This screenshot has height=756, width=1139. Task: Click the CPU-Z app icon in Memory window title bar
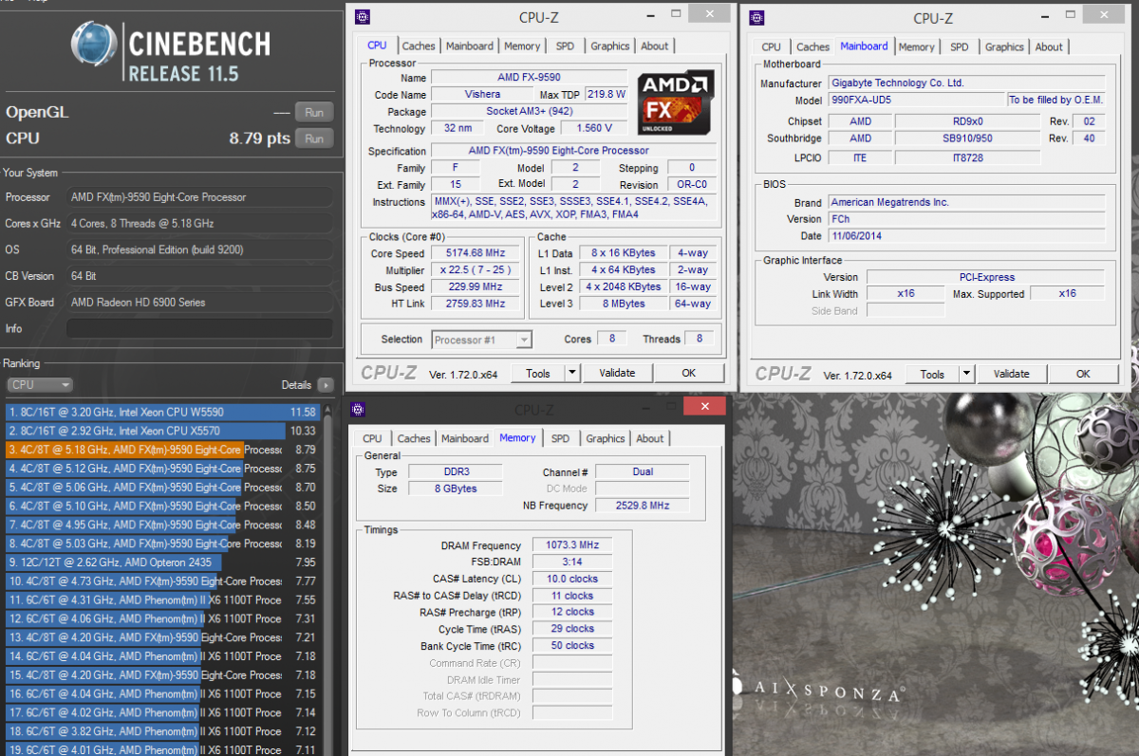pos(358,410)
